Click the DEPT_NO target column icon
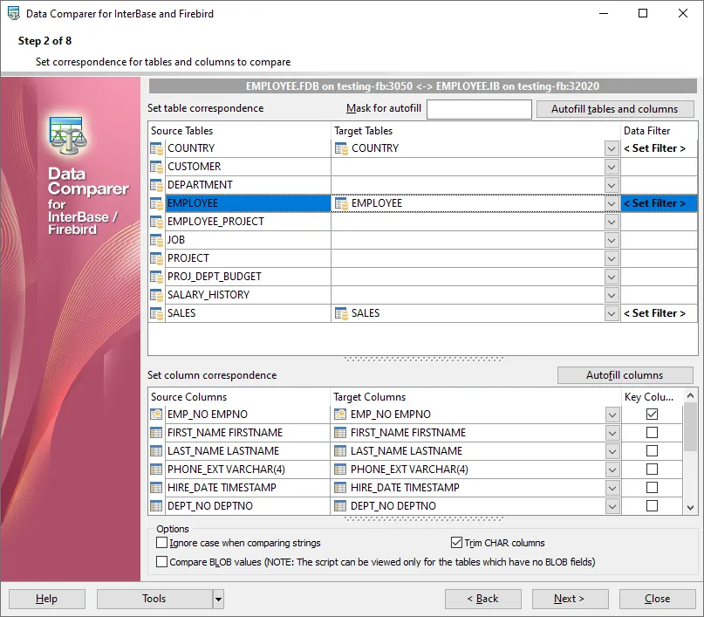704x617 pixels. pos(340,506)
